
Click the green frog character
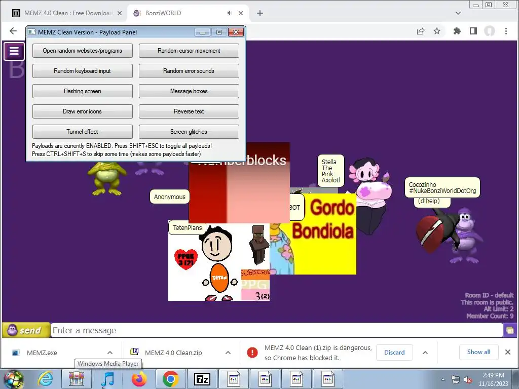tap(106, 179)
